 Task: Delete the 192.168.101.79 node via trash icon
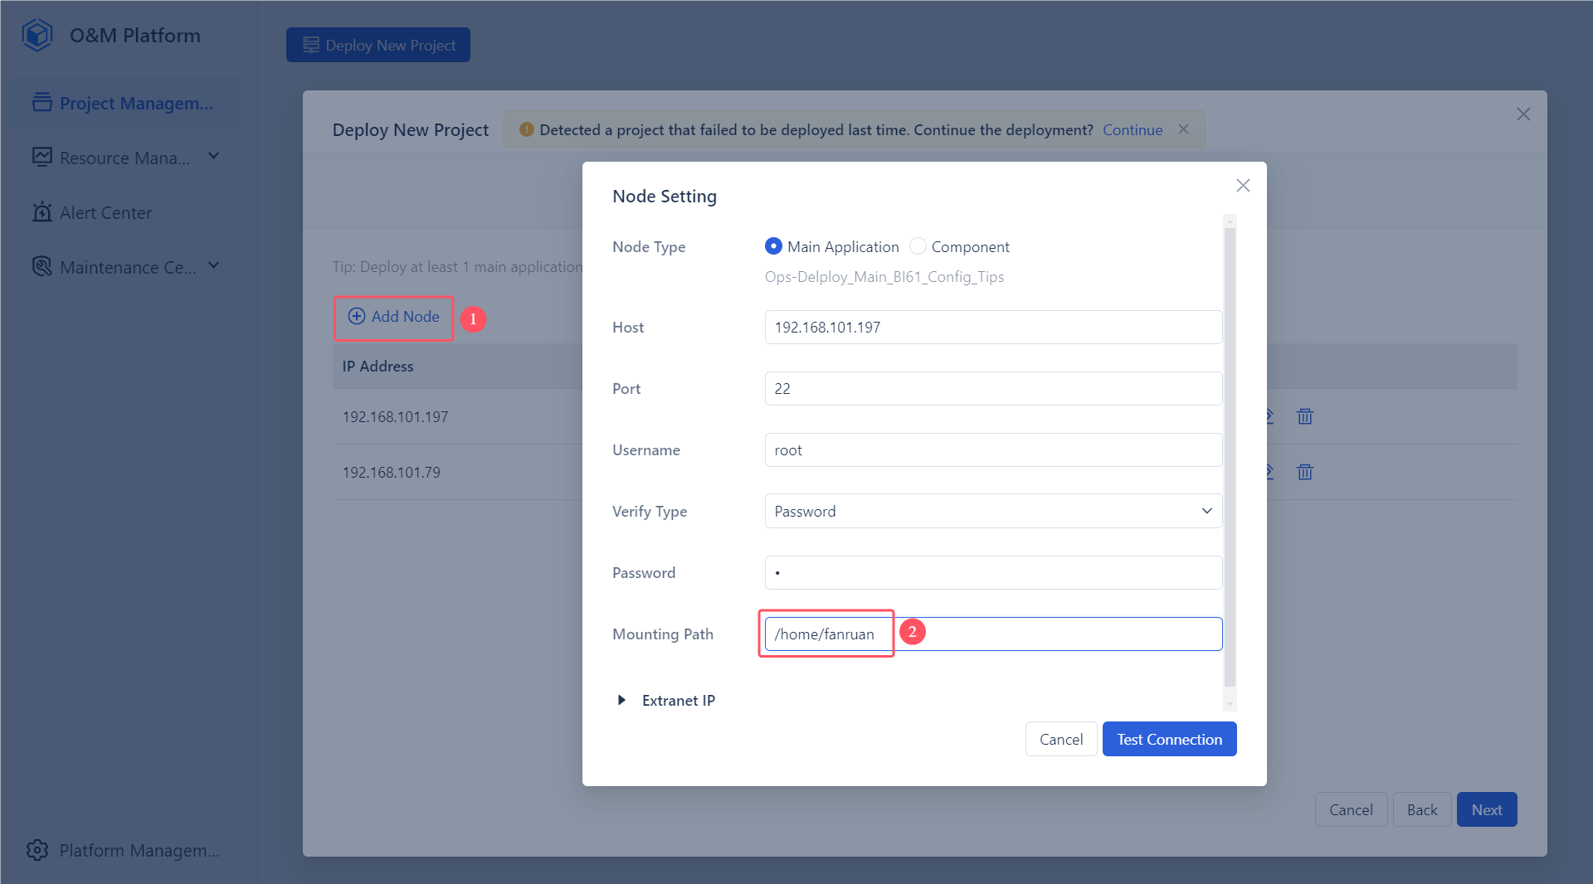pyautogui.click(x=1304, y=472)
